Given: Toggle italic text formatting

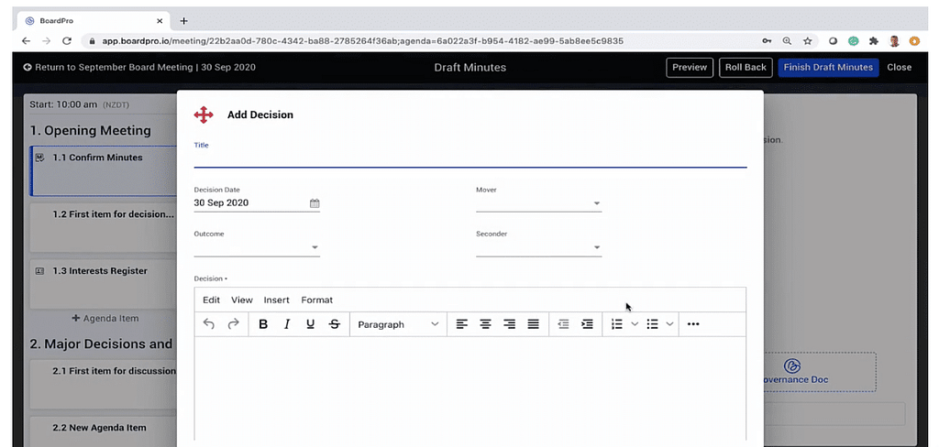Looking at the screenshot, I should [x=287, y=324].
